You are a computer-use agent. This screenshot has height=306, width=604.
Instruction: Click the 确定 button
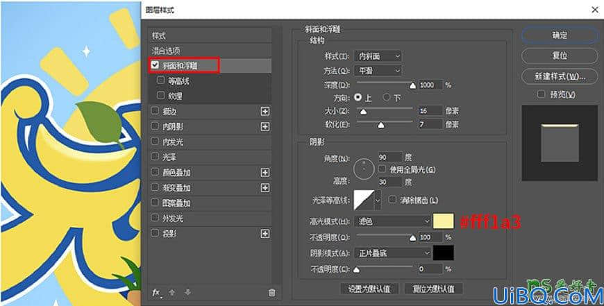[x=560, y=35]
